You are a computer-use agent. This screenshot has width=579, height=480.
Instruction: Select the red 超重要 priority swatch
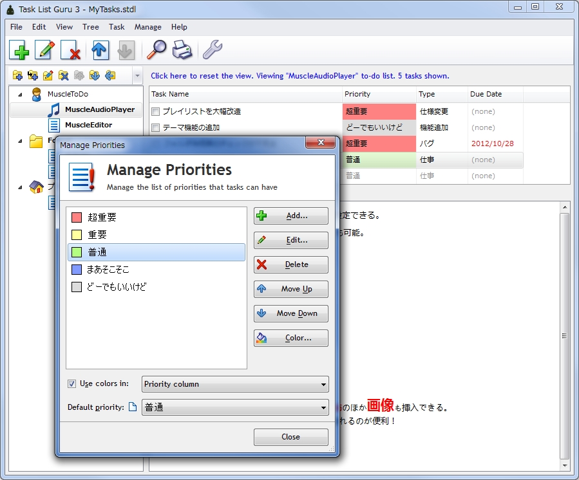click(x=77, y=217)
